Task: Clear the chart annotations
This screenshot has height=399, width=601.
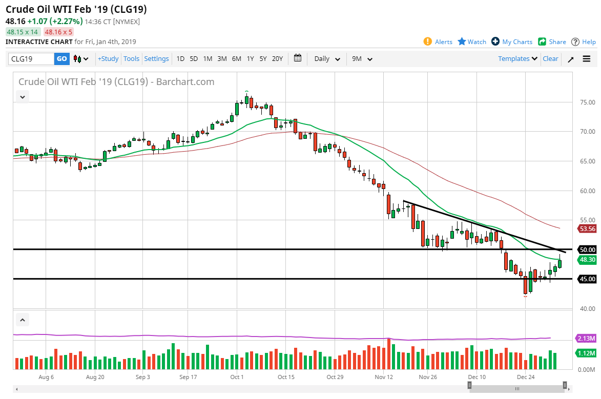Action: (x=550, y=58)
